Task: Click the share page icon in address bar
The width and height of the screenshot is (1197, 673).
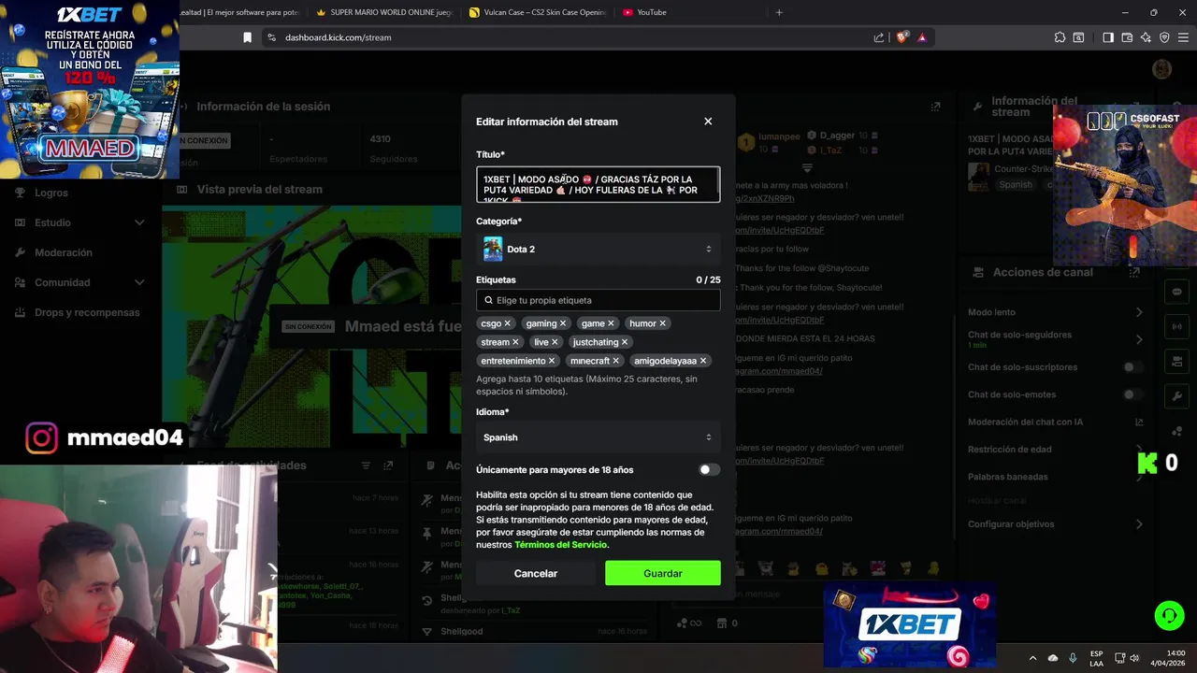Action: (879, 37)
